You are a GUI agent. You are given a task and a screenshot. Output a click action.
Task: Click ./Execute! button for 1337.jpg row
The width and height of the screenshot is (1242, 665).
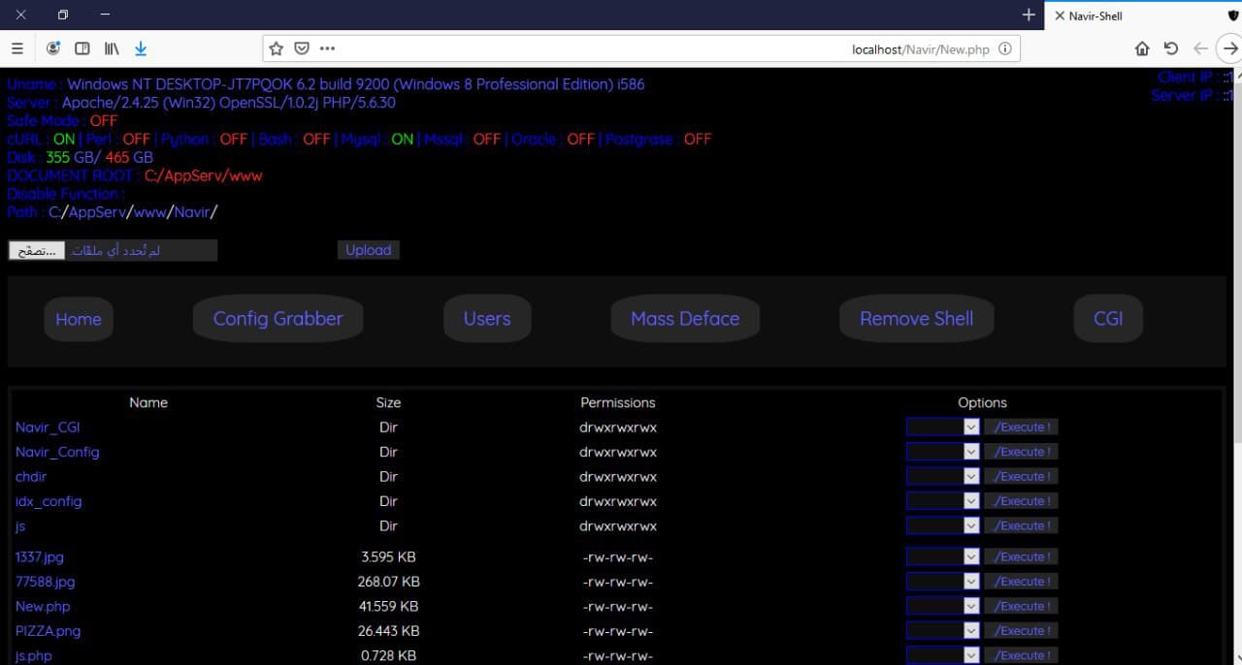point(1021,556)
